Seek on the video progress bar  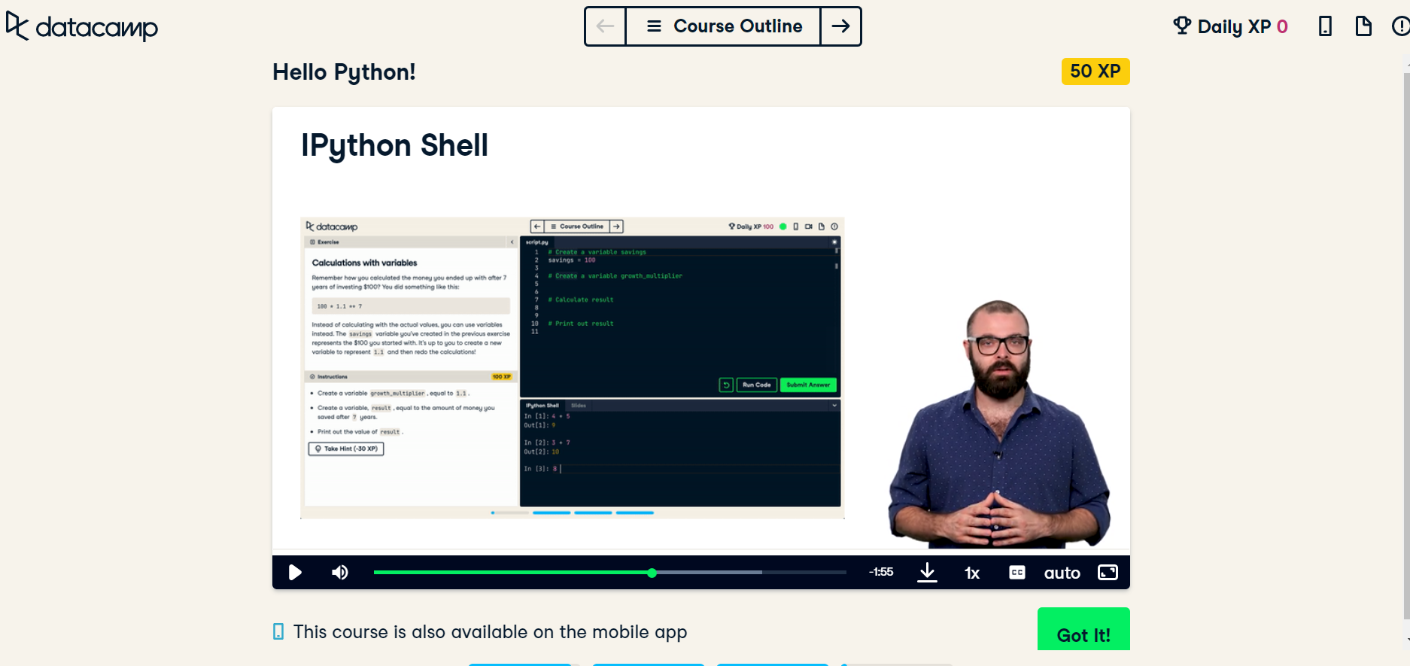pyautogui.click(x=610, y=573)
